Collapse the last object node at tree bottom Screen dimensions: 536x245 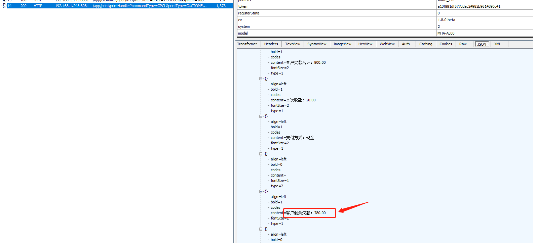click(261, 229)
